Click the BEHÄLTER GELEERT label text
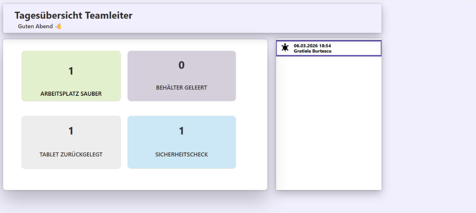The height and width of the screenshot is (213, 476). (x=181, y=87)
